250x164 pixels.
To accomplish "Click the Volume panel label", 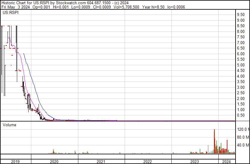I will tap(9, 125).
